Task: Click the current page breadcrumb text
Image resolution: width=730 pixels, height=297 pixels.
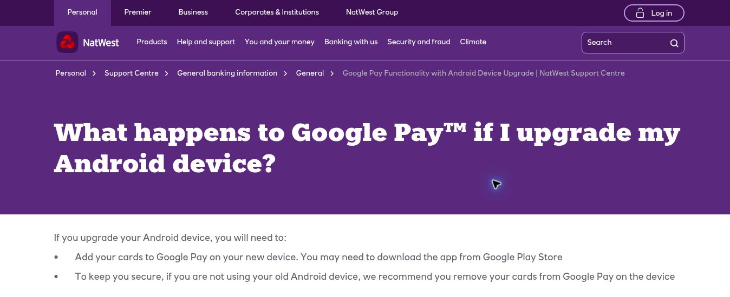Action: (484, 73)
